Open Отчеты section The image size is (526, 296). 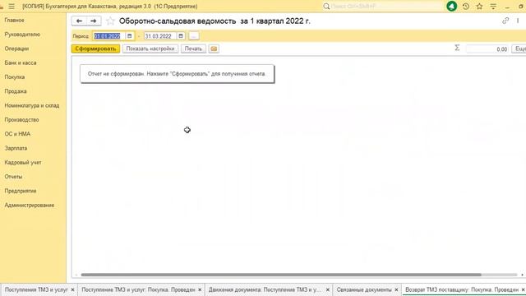click(x=13, y=177)
